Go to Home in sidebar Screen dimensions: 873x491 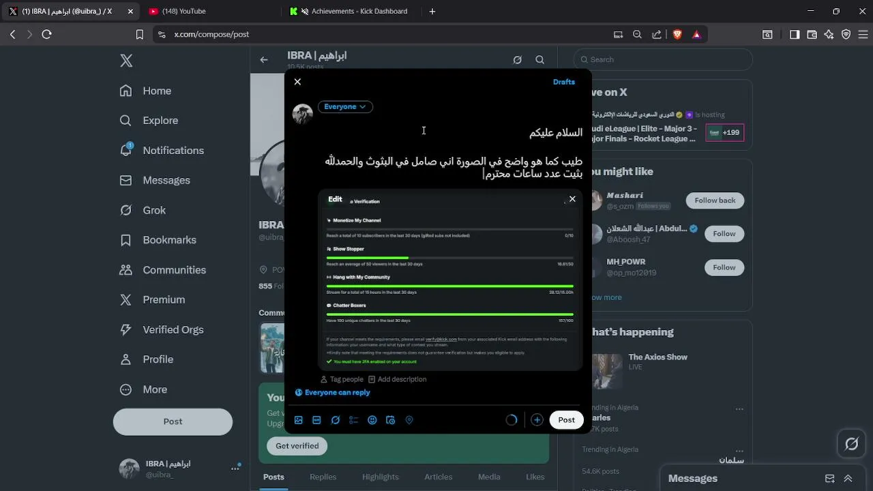145,91
